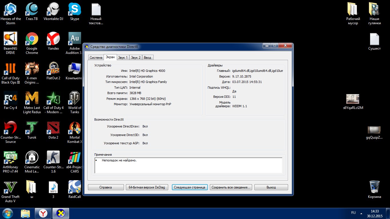Select x64-Project CARS desktop icon
Viewport: 390px width, 219px height.
coord(75,162)
